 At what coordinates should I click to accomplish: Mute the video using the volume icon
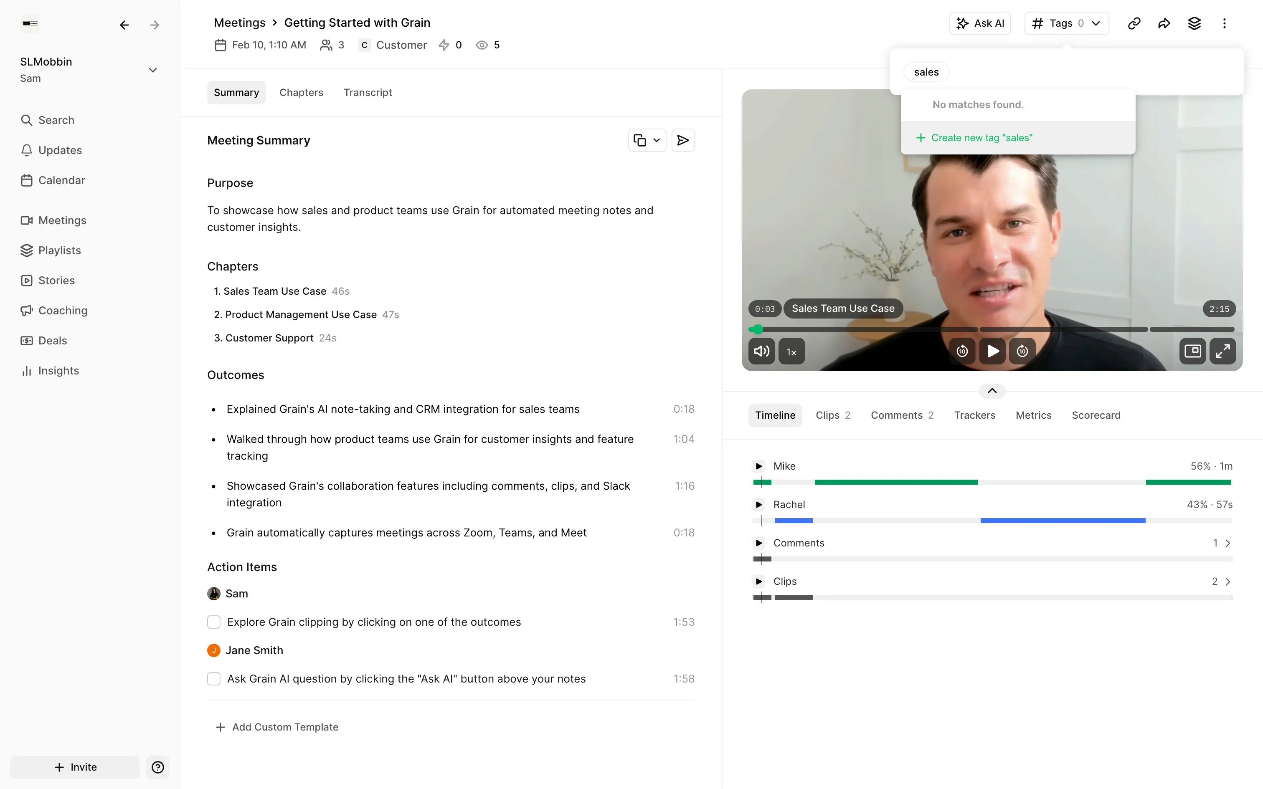click(761, 351)
